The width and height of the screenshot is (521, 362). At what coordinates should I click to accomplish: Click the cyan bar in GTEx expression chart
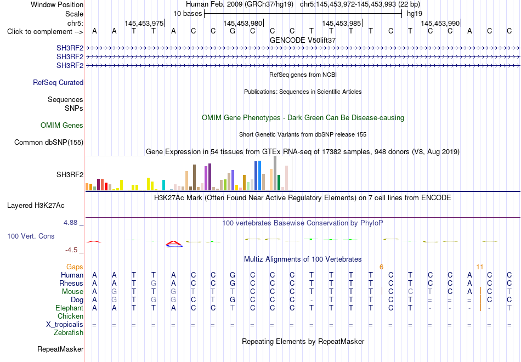click(x=163, y=185)
